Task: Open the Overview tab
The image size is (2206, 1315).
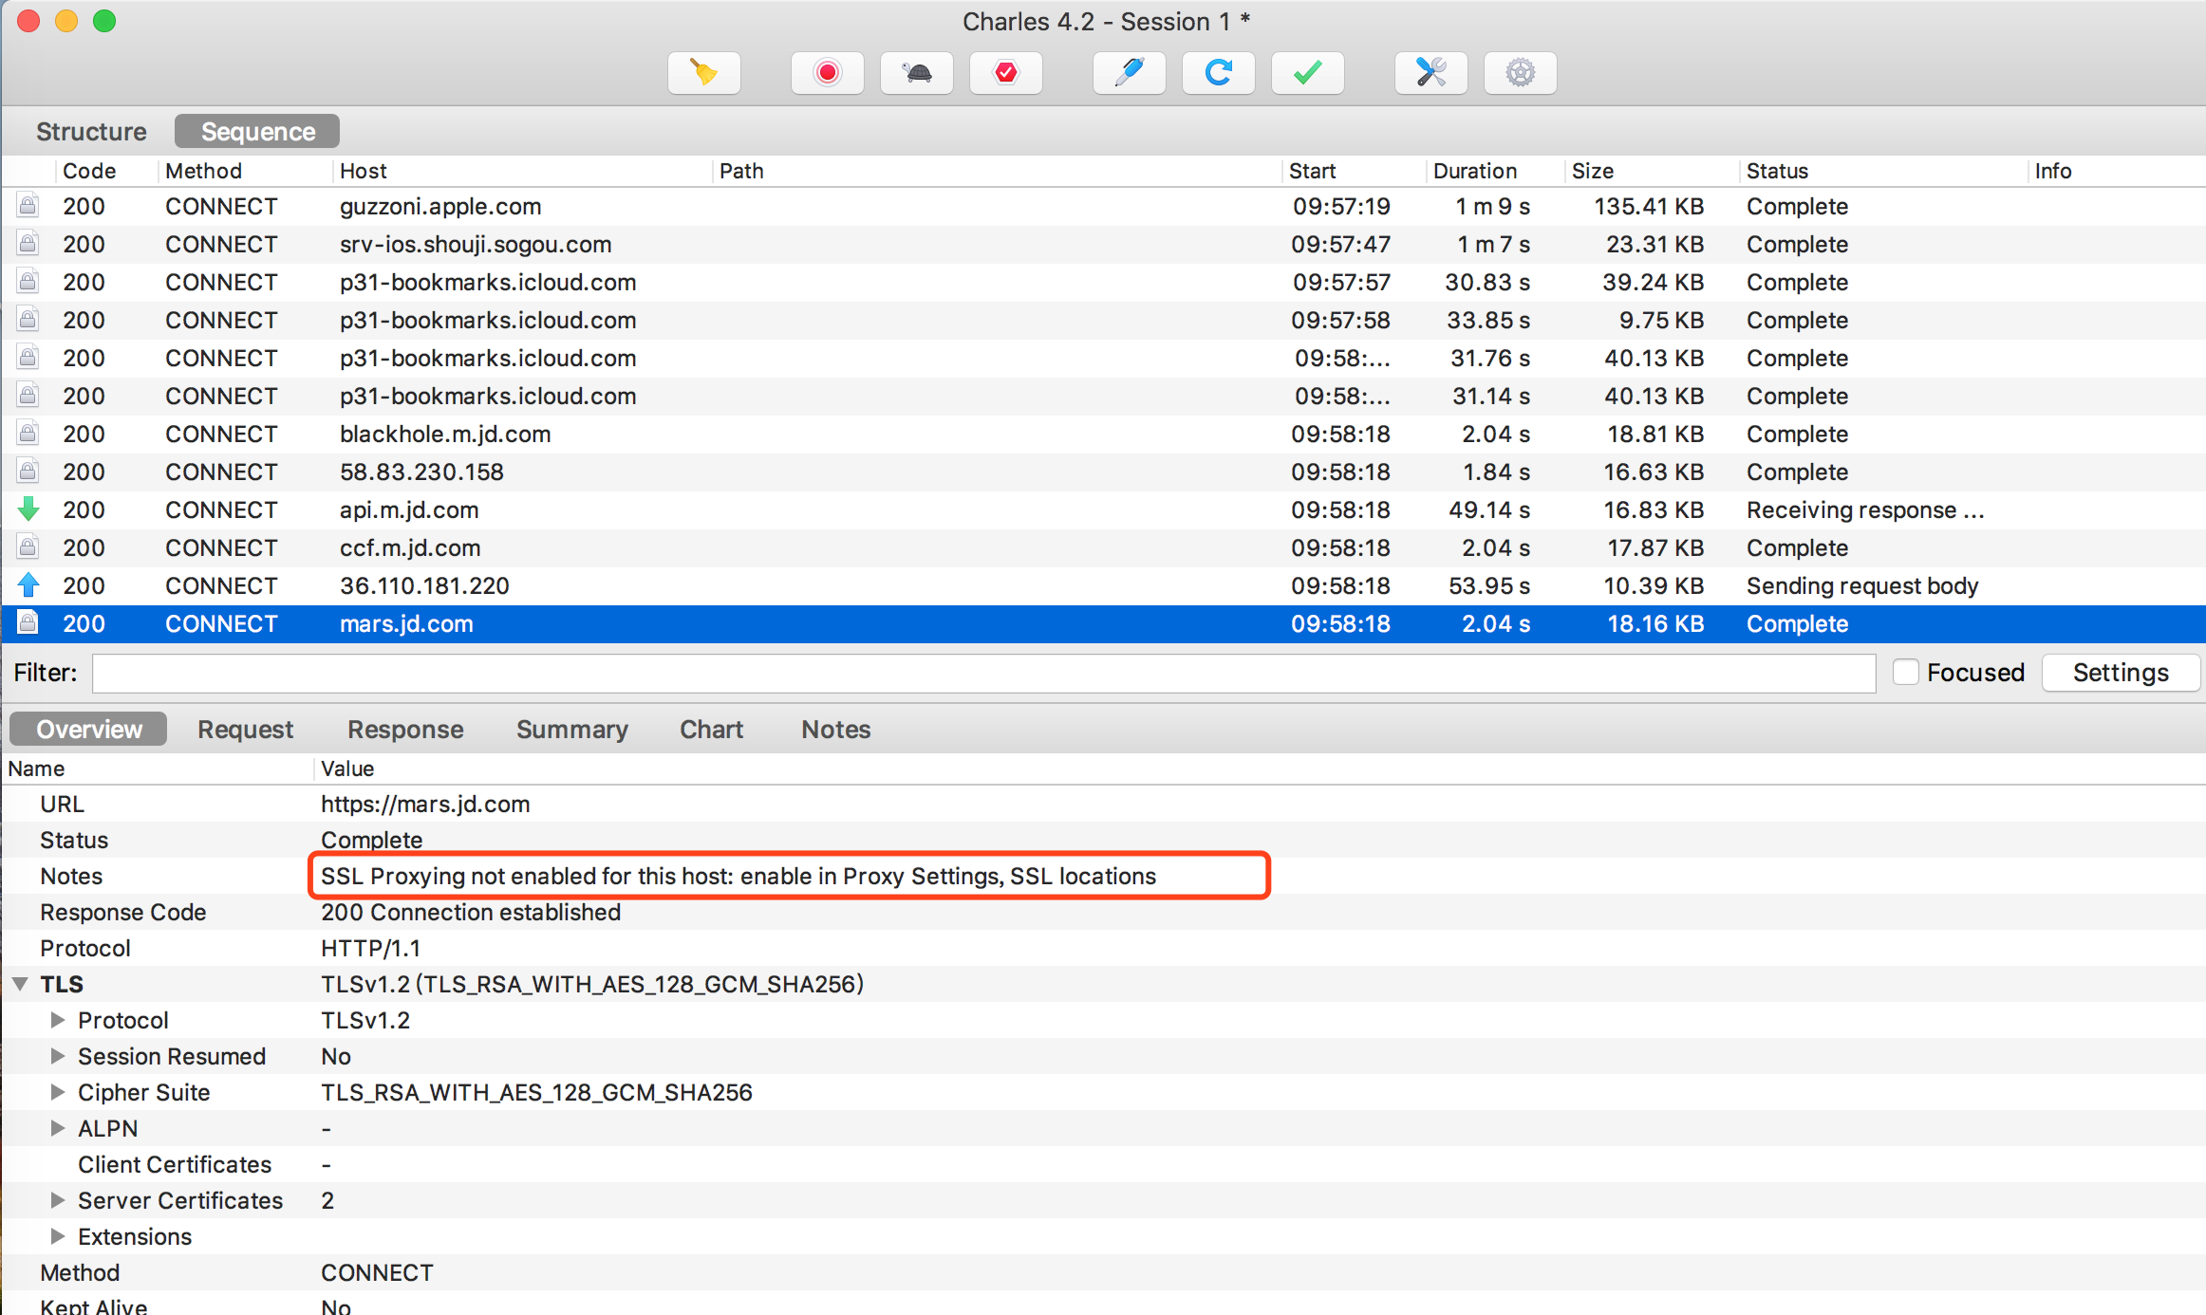Action: (89, 729)
